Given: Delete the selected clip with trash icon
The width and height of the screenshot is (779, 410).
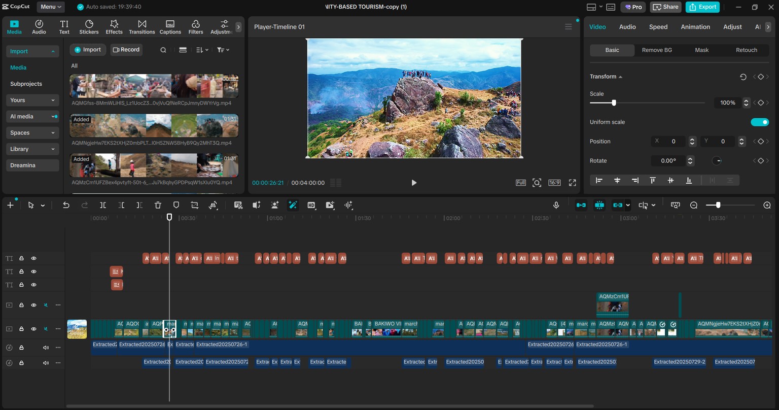Looking at the screenshot, I should [158, 205].
